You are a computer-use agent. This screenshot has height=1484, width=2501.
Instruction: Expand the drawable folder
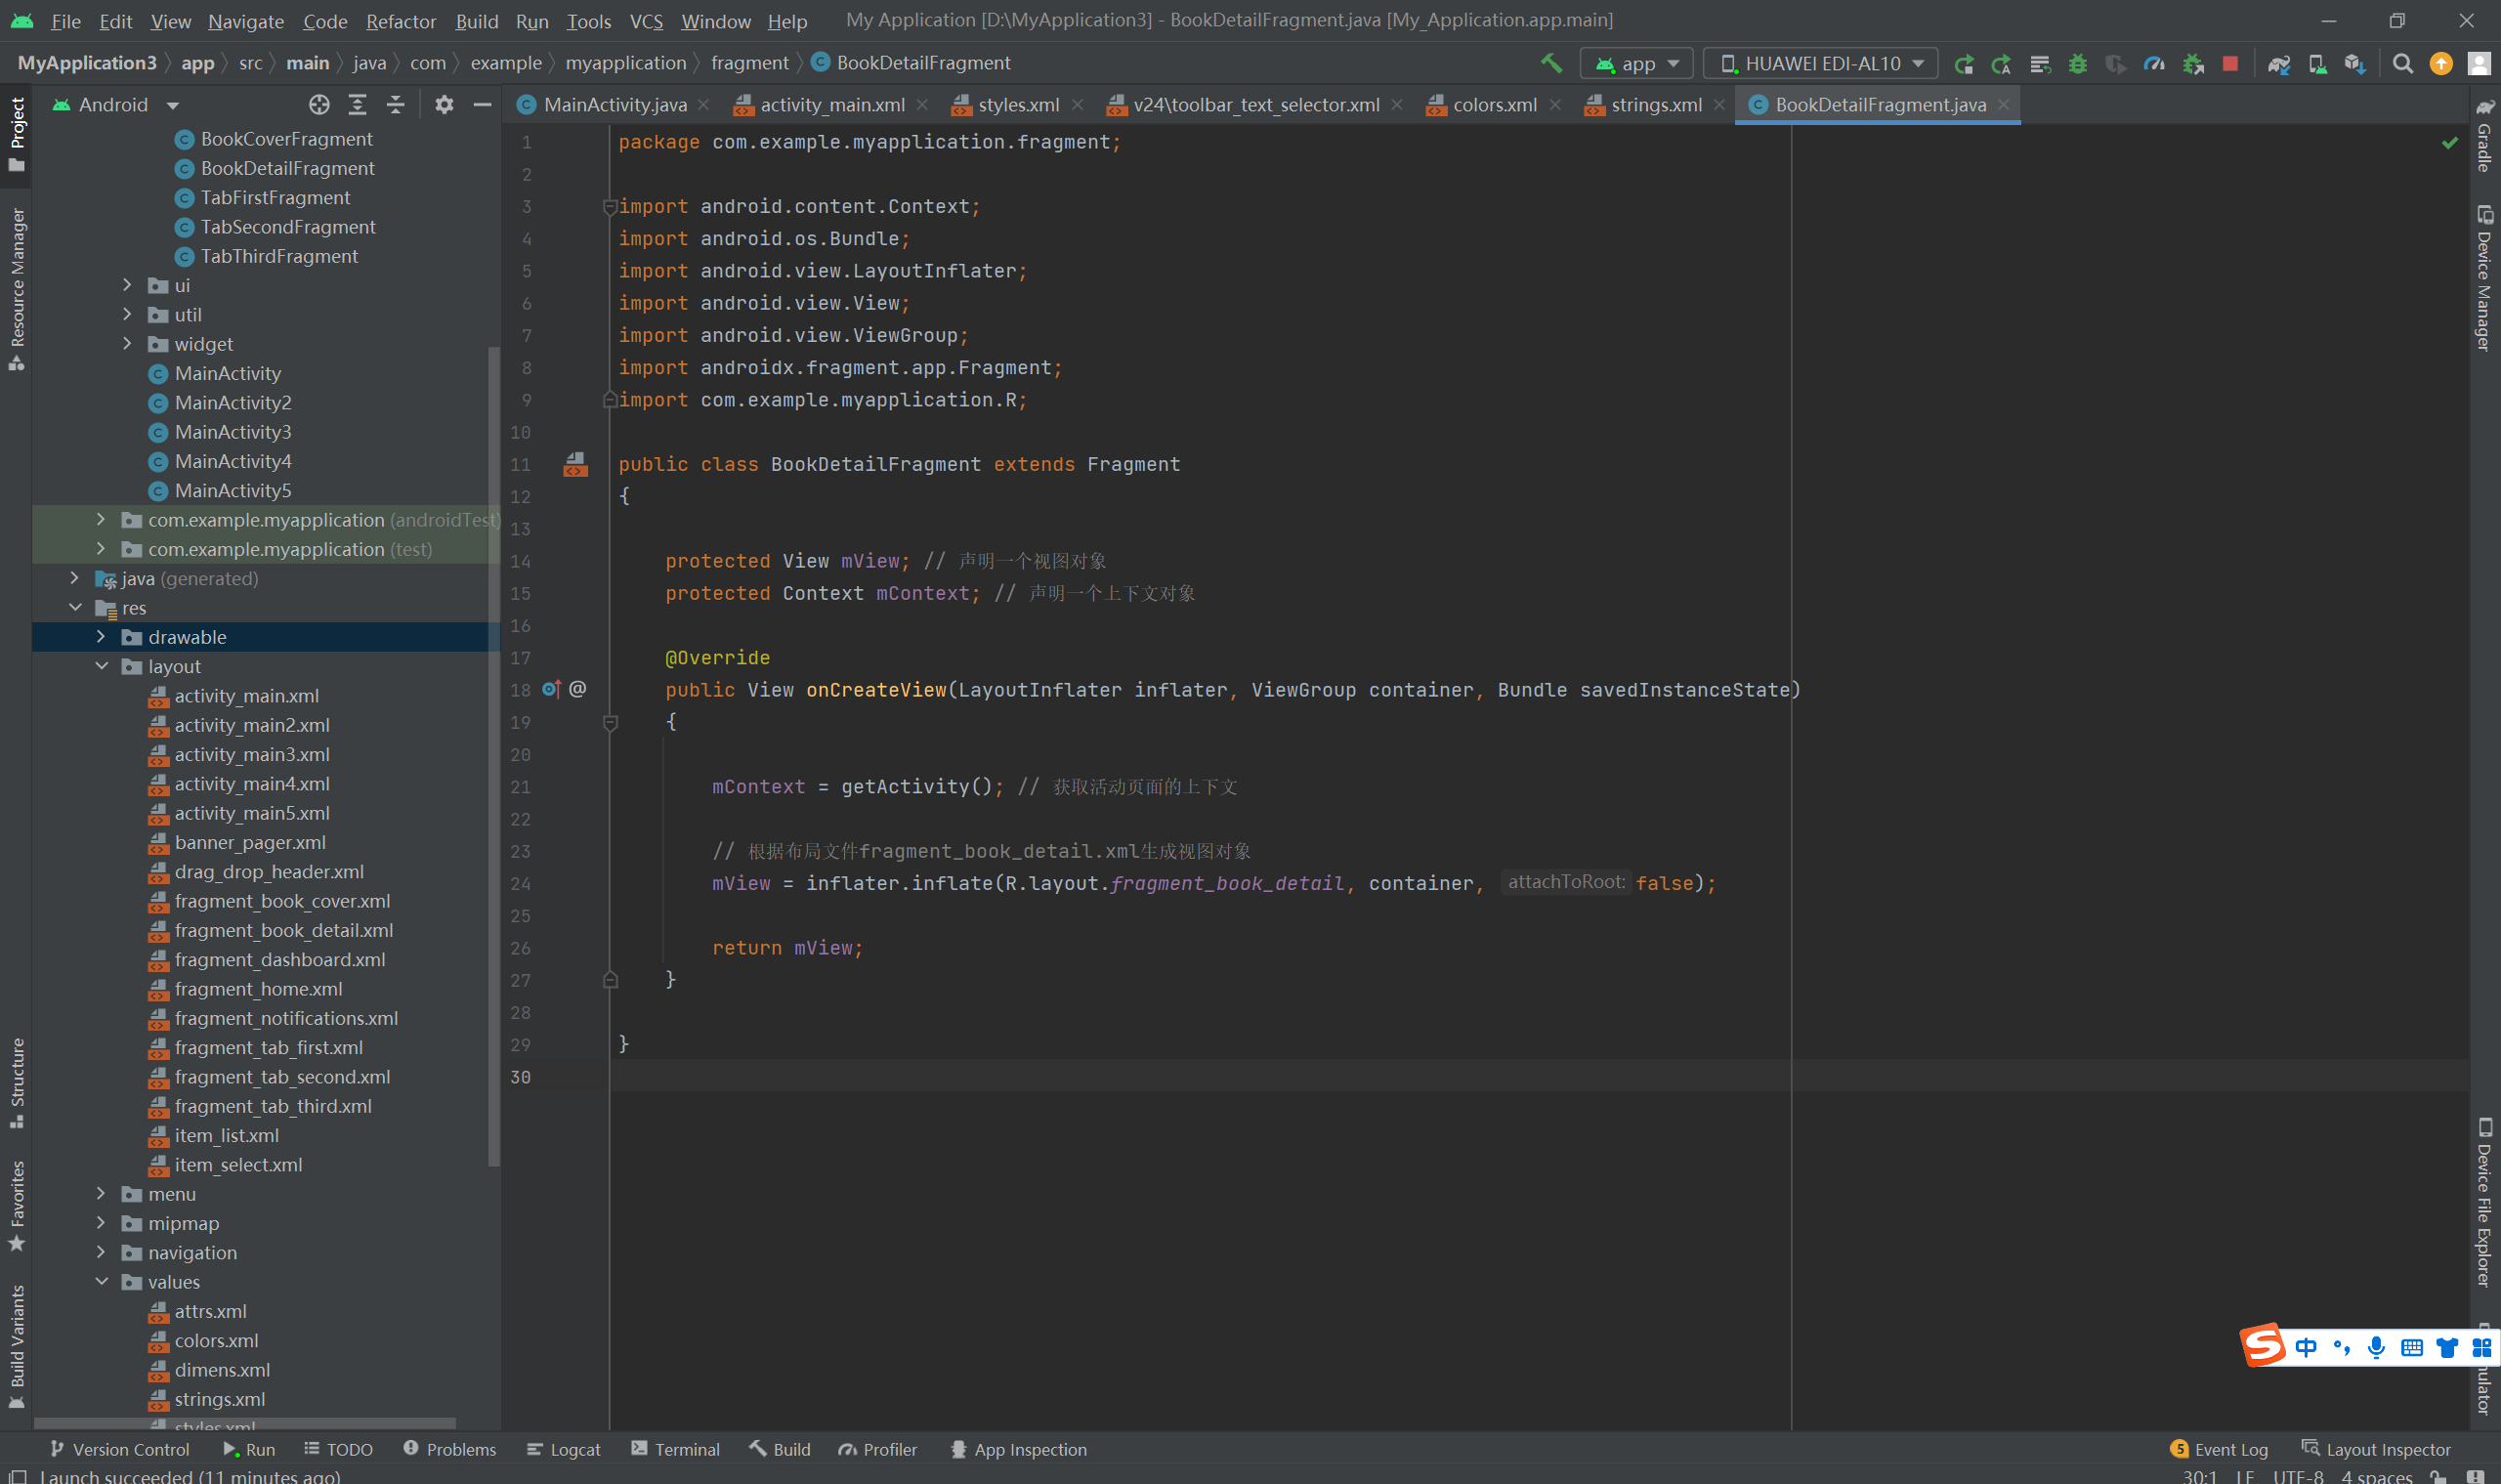click(101, 637)
